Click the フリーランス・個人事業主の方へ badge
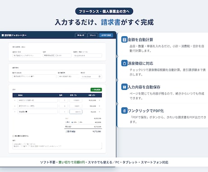Viewport: 208px width, 172px height. click(104, 11)
